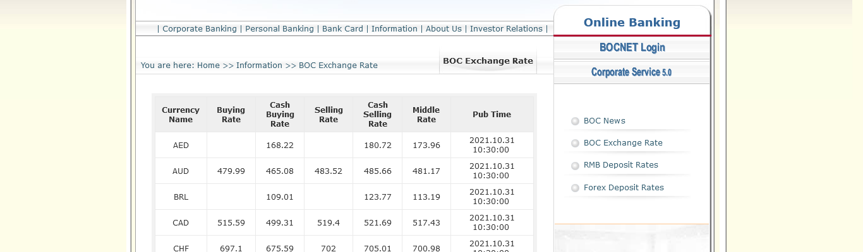Click the bullet icon beside BOC Exchange Rate

575,143
